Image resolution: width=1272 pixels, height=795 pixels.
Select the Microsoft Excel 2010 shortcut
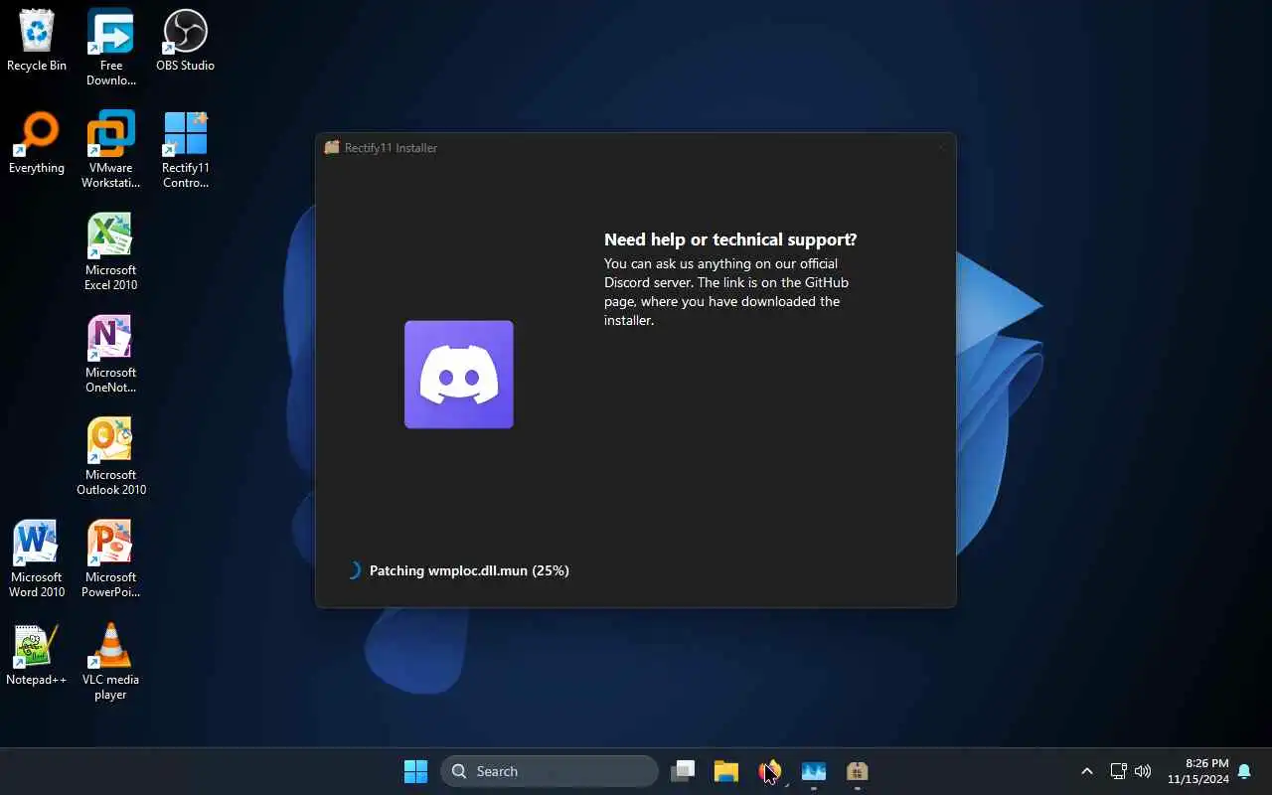pos(110,251)
